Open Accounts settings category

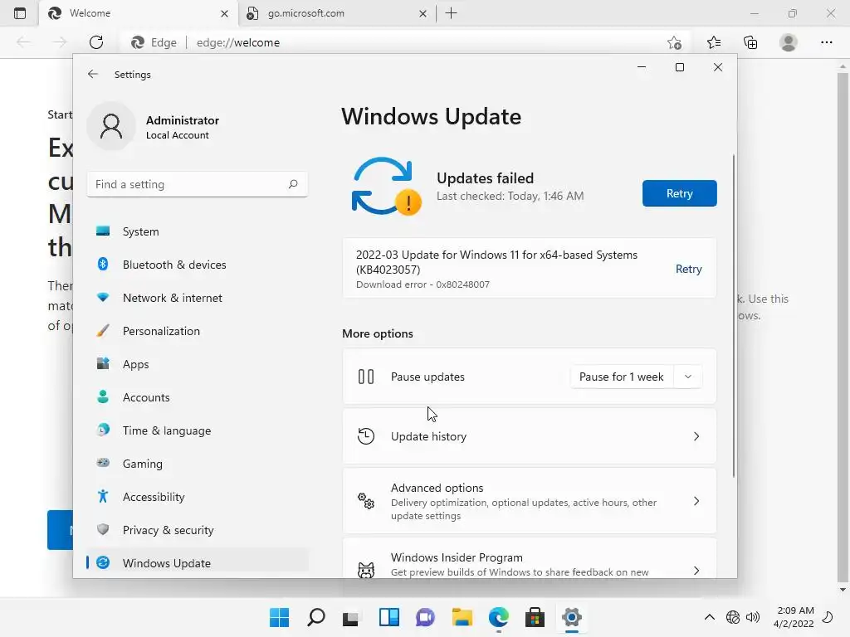tap(198, 397)
